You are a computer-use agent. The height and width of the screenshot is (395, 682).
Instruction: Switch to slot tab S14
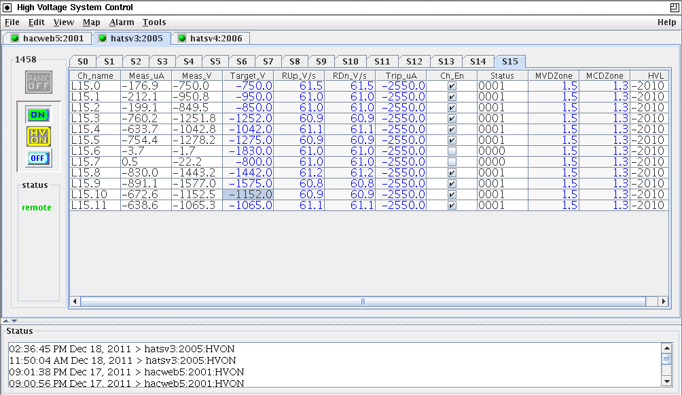pos(478,62)
